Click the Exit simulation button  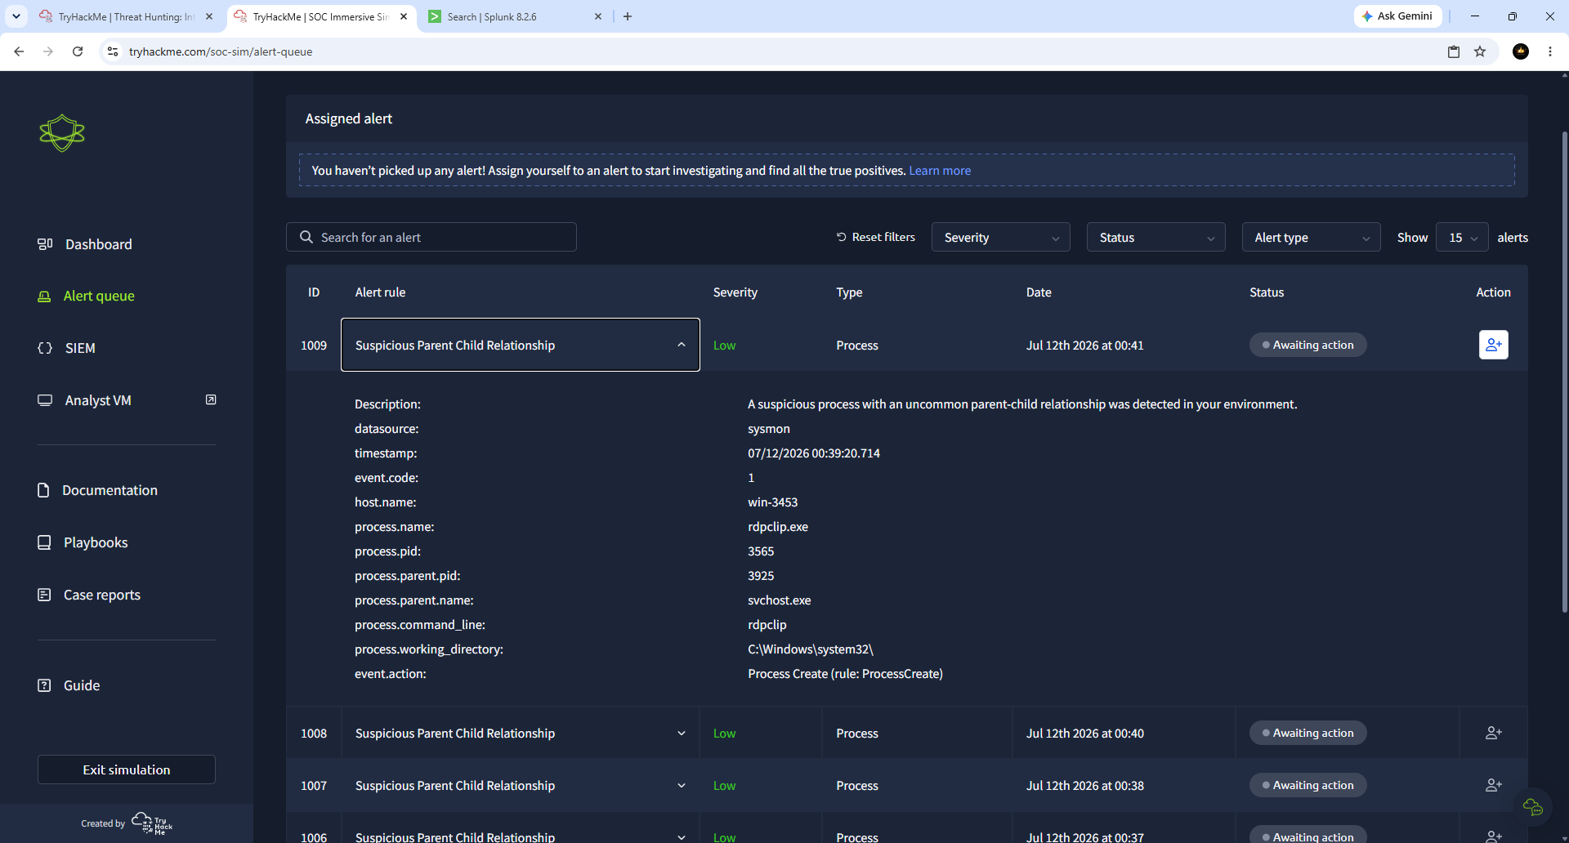pos(127,769)
